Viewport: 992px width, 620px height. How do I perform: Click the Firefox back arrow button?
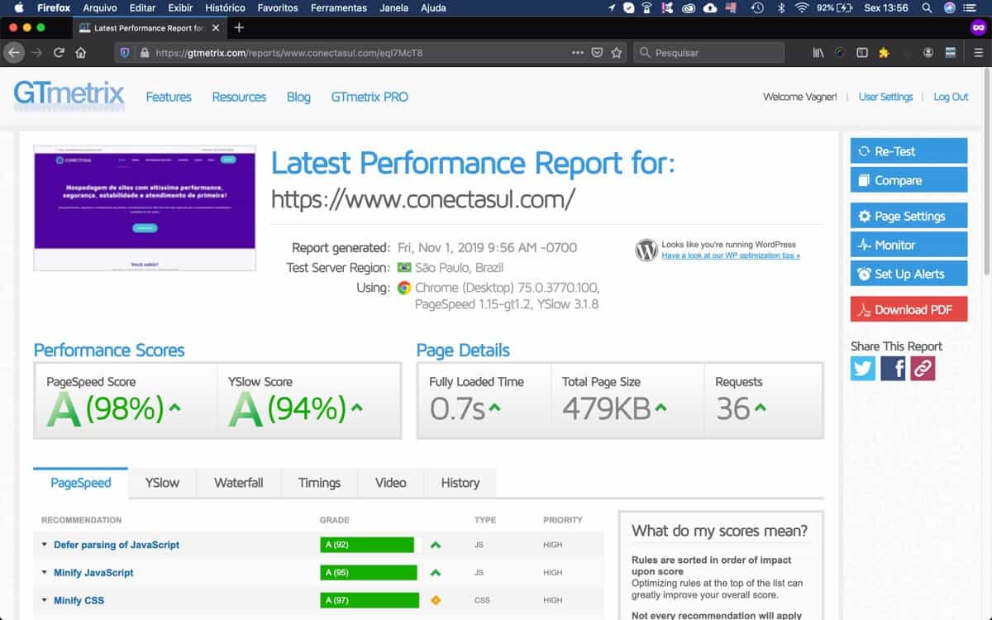point(13,52)
